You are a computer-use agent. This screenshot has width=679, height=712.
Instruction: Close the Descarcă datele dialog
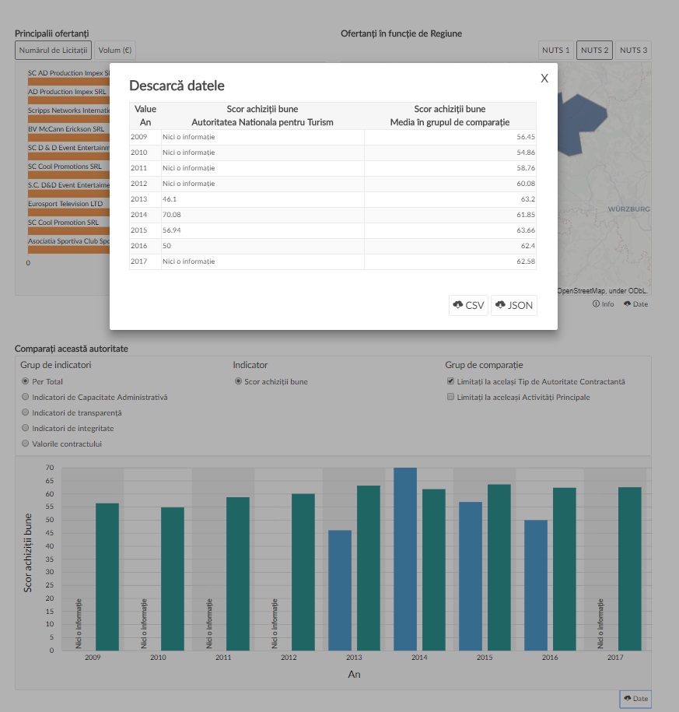point(544,78)
